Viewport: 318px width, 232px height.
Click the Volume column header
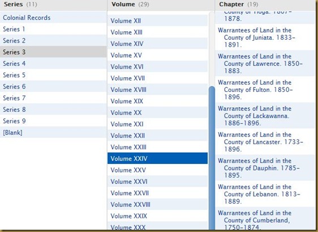161,5
